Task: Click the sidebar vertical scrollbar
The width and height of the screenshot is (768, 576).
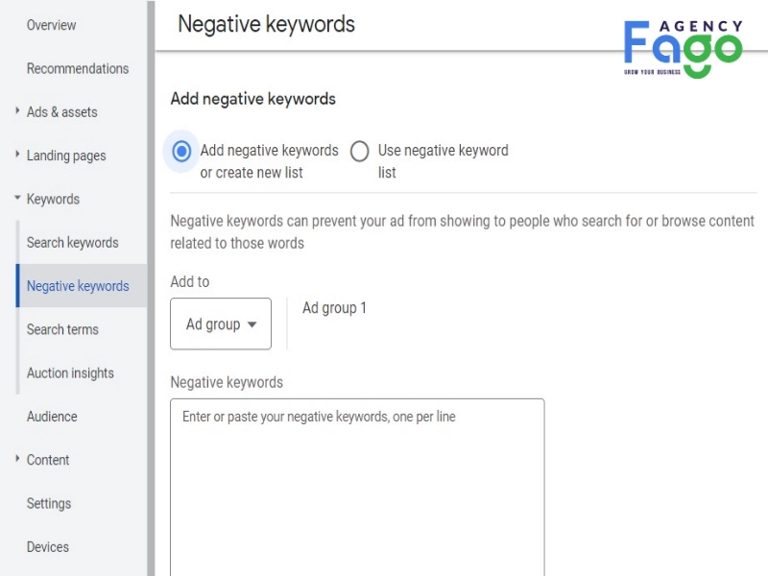Action: (x=151, y=288)
